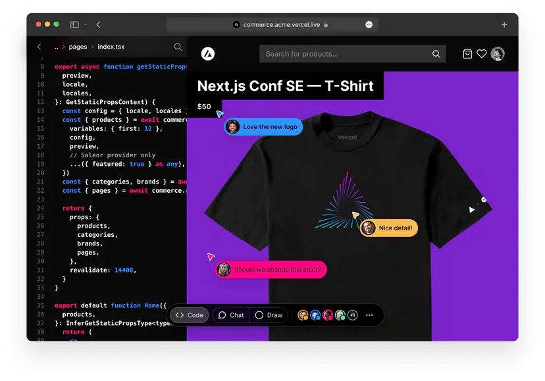Open the sidebar toggle chevron dropdown
545x381 pixels.
(x=84, y=25)
